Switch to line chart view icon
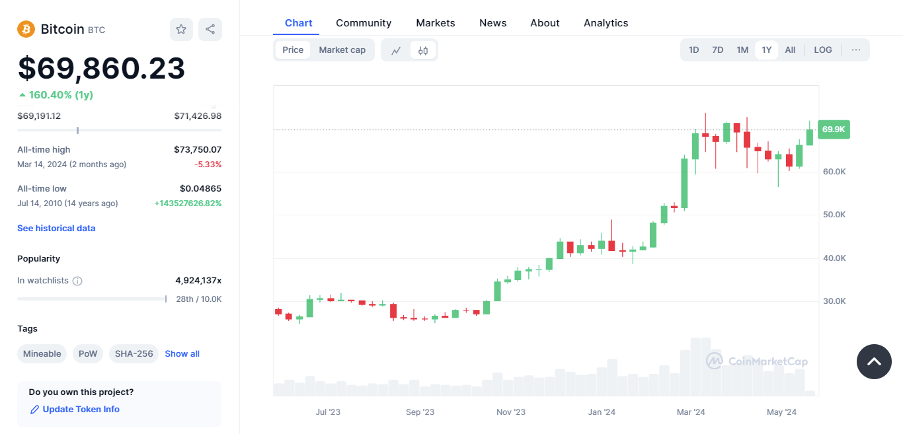The width and height of the screenshot is (903, 434). coord(396,50)
